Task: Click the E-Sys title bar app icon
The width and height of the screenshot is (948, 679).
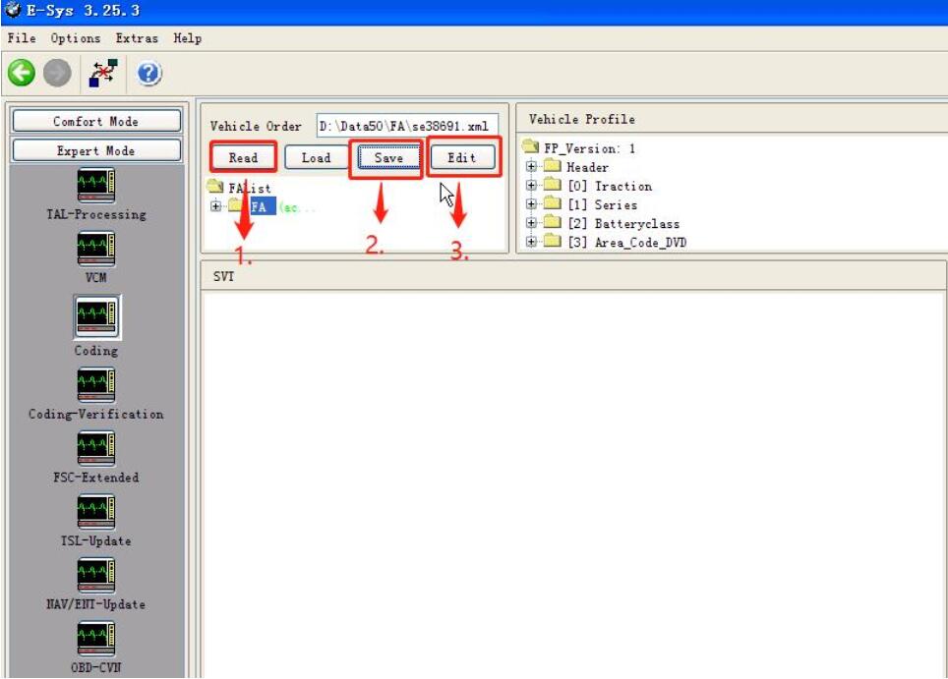Action: click(x=12, y=10)
